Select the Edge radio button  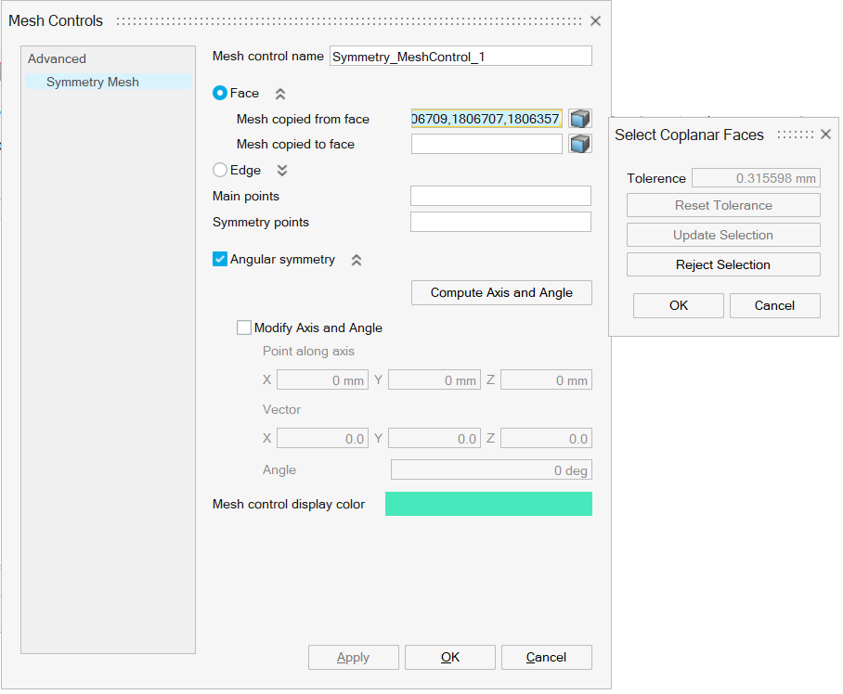click(x=220, y=170)
